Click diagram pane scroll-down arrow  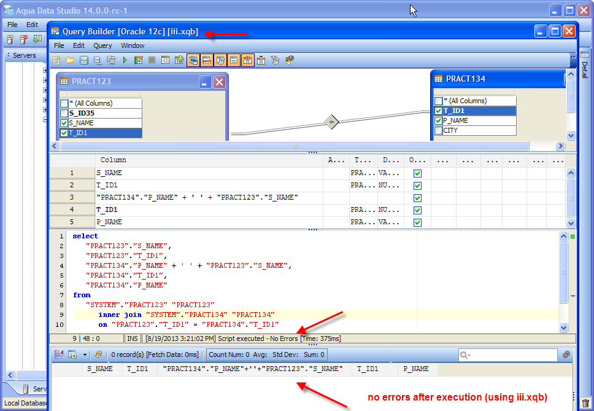tap(571, 135)
